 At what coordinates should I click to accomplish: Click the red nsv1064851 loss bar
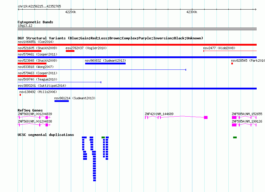[x=137, y=45]
